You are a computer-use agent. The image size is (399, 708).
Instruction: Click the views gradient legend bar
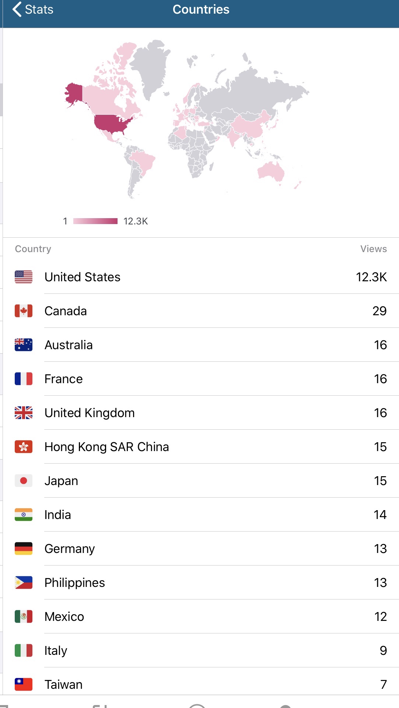(x=95, y=221)
